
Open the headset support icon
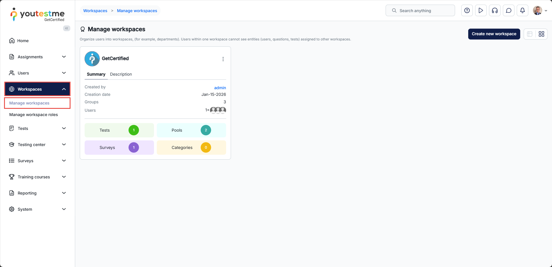coord(494,11)
